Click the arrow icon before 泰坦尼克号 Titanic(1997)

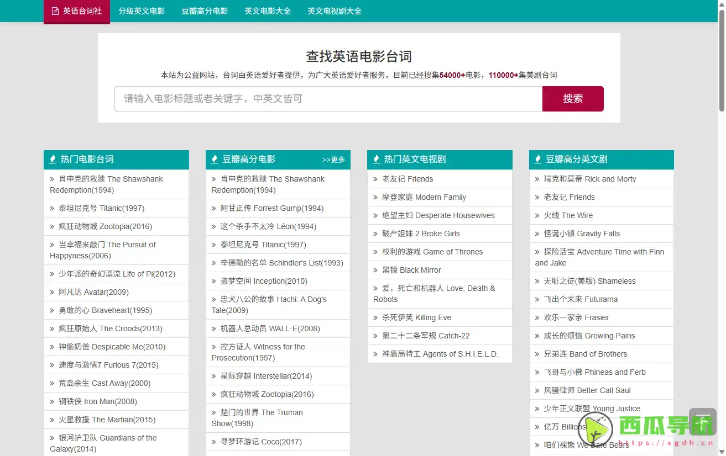[53, 208]
